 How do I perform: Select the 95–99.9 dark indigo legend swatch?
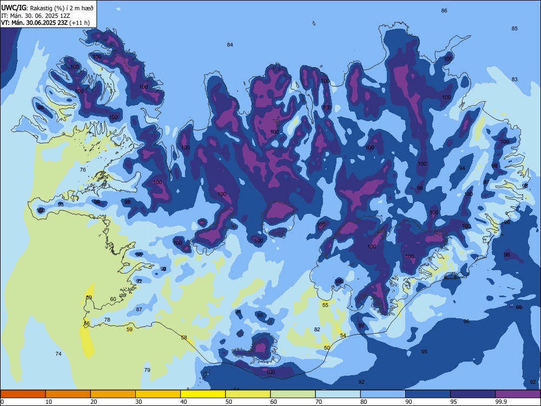[x=473, y=394]
